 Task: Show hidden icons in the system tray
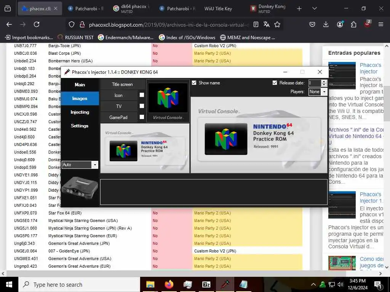pyautogui.click(x=313, y=284)
